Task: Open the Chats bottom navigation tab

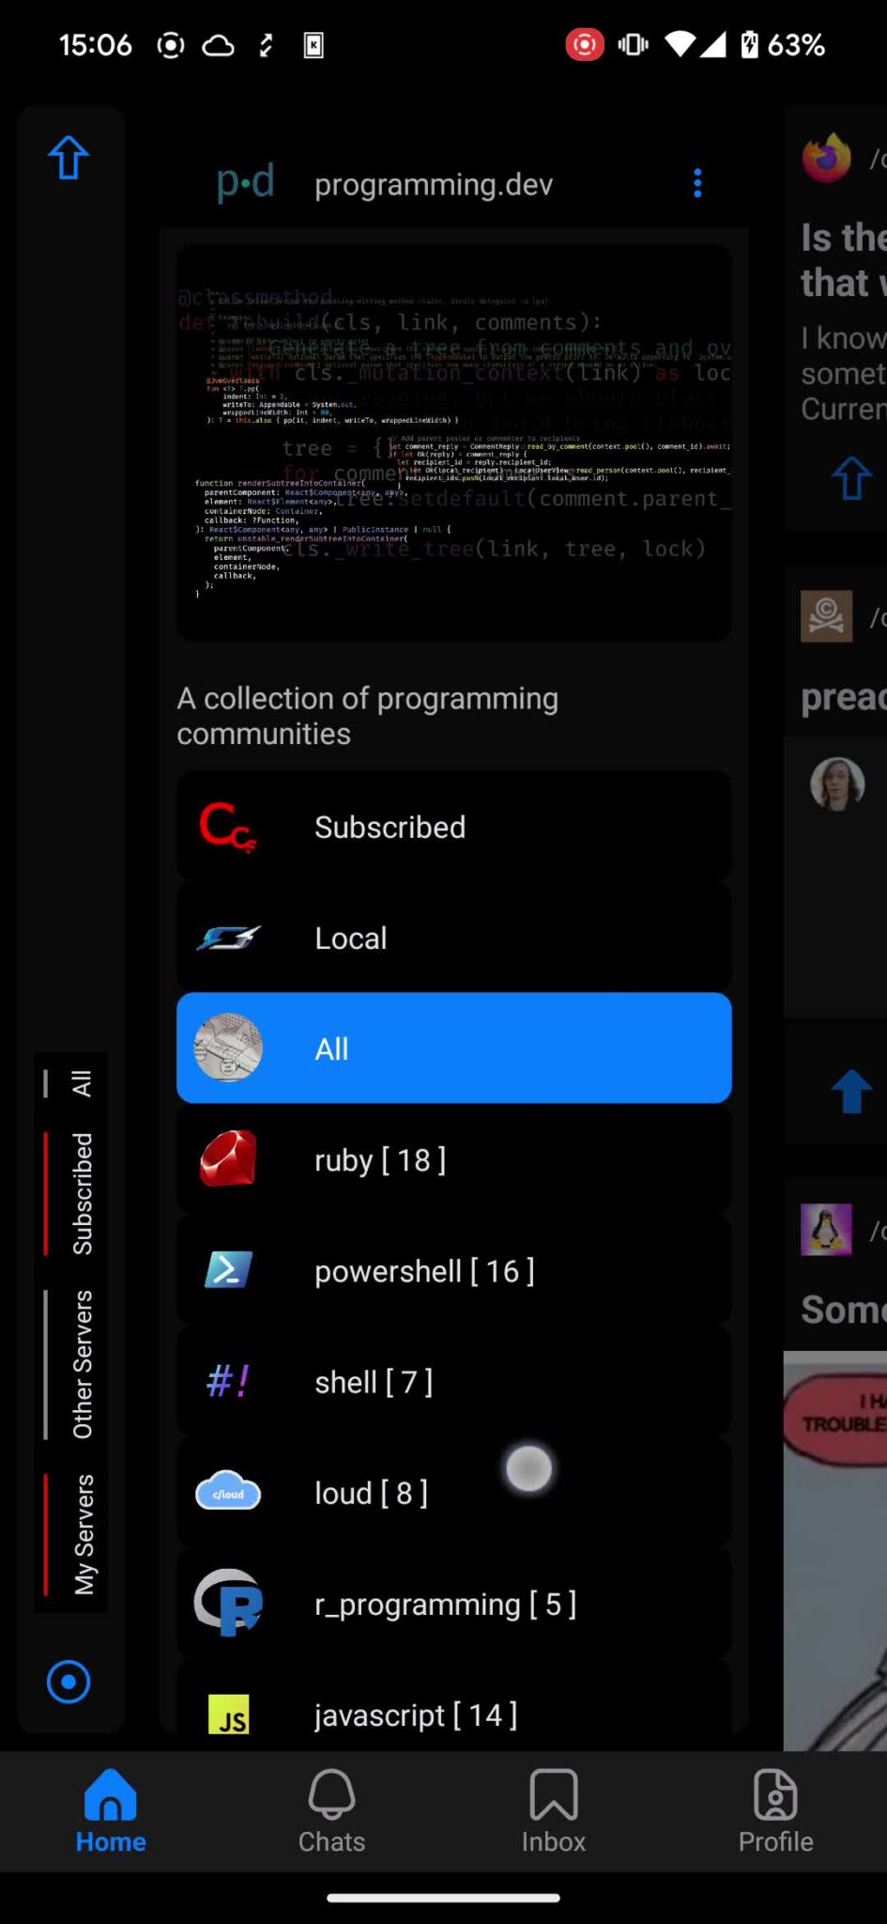Action: point(331,1810)
